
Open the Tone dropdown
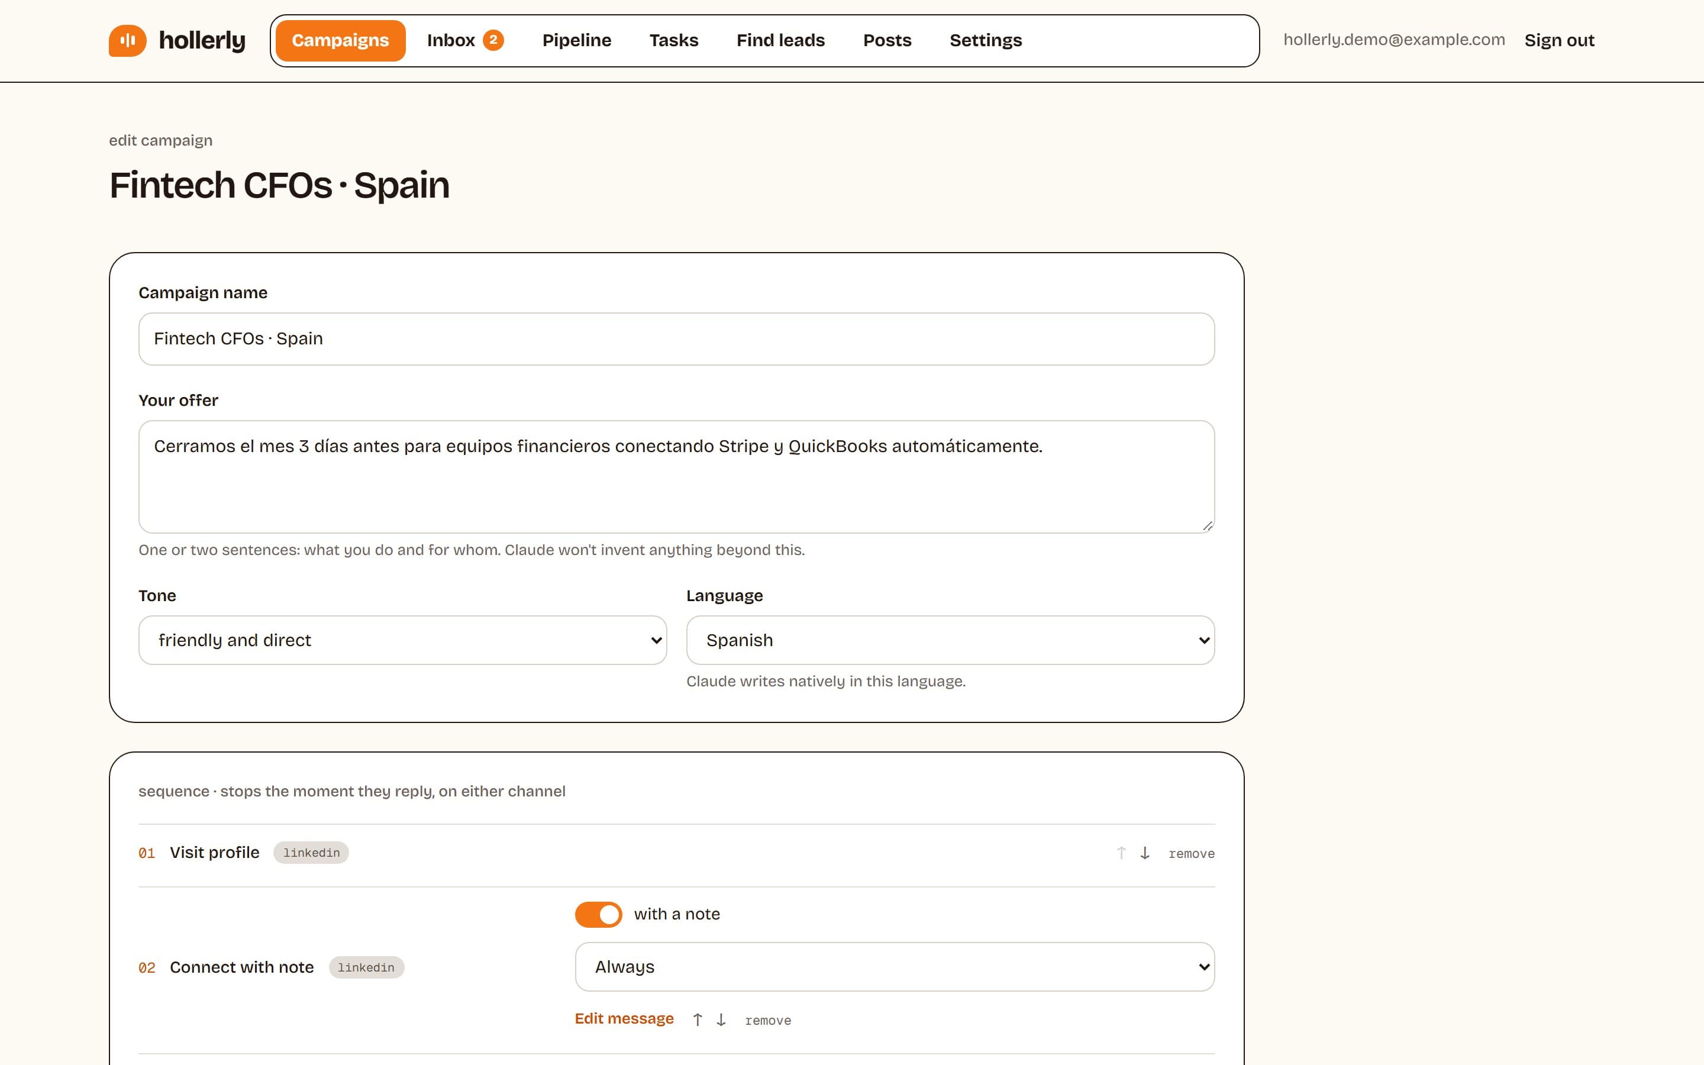(403, 640)
